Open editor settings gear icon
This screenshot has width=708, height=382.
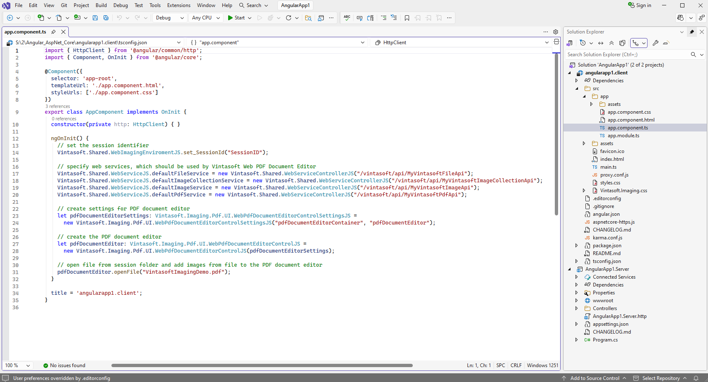(556, 32)
